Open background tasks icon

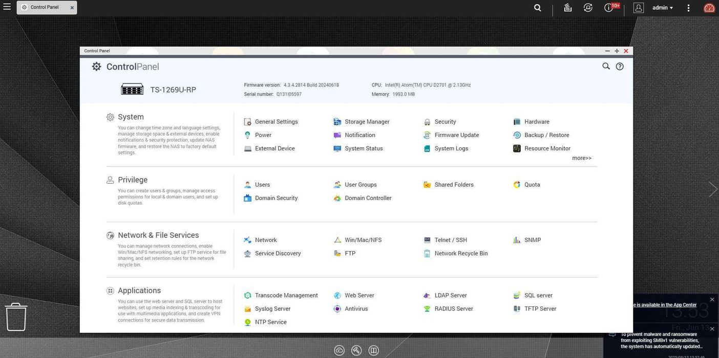tap(567, 8)
